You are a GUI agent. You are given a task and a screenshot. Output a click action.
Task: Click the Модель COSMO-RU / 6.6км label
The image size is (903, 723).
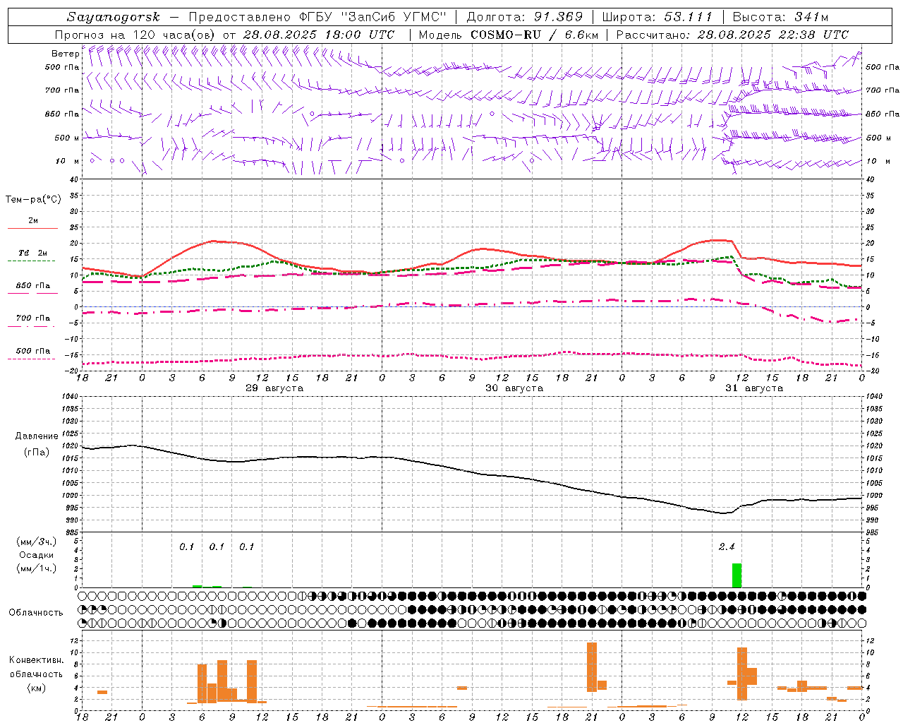point(509,35)
